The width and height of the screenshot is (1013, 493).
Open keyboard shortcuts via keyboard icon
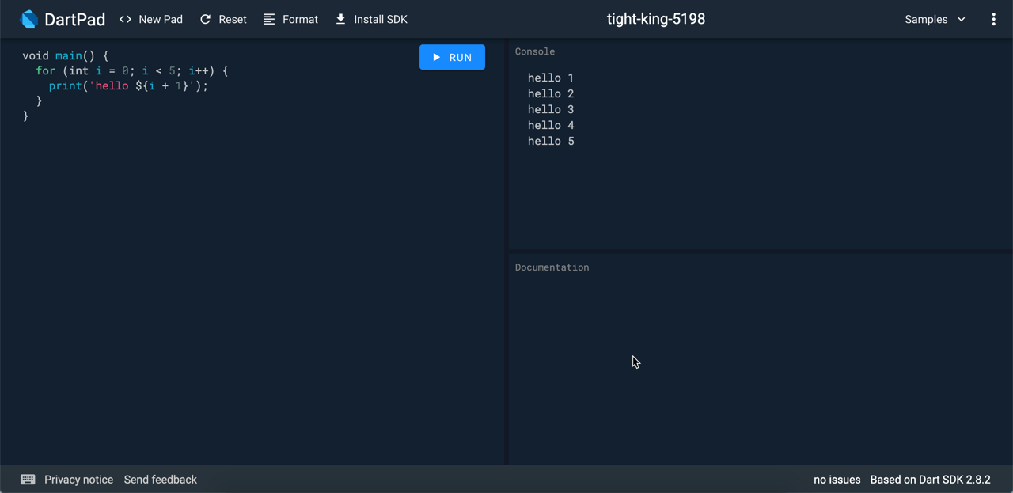point(28,480)
